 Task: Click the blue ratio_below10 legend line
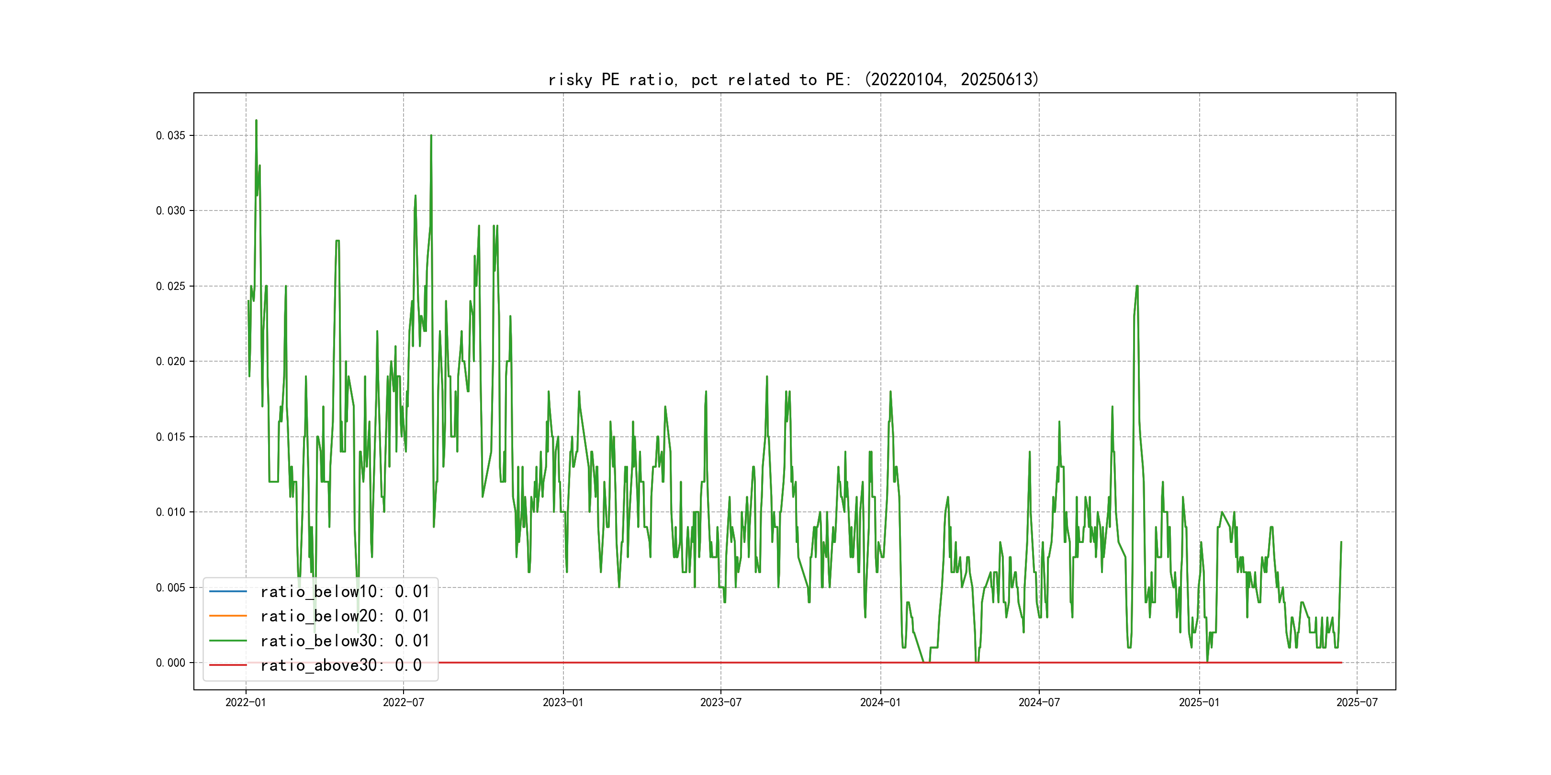click(x=227, y=591)
